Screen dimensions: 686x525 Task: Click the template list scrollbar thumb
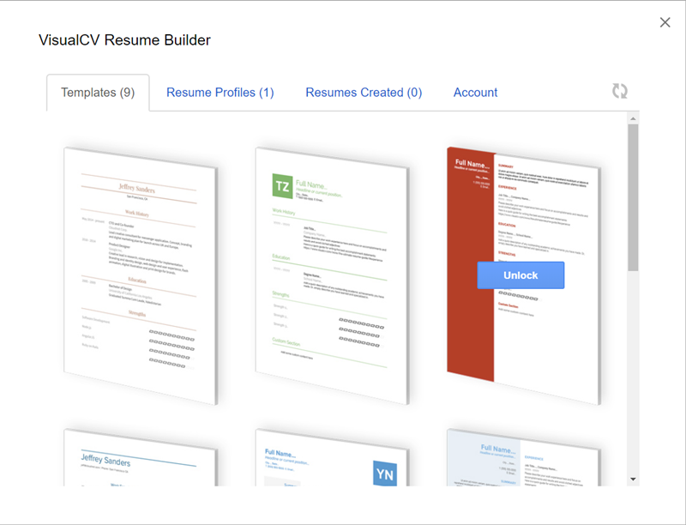633,198
